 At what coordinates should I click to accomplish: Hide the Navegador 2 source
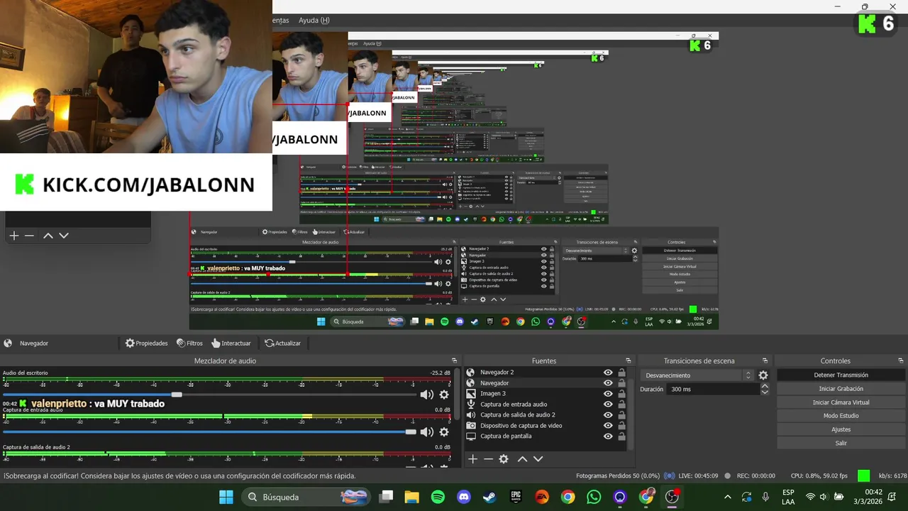(x=608, y=373)
